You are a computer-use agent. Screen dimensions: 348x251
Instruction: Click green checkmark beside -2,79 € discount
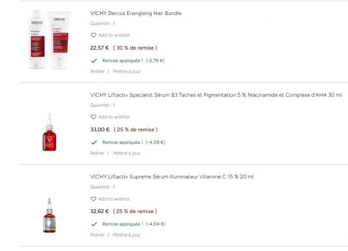[94, 60]
